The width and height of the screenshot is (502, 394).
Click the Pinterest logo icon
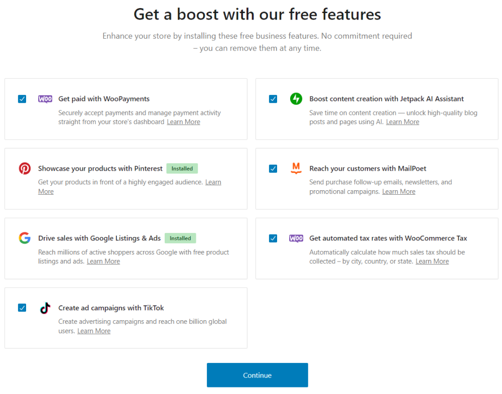point(25,168)
